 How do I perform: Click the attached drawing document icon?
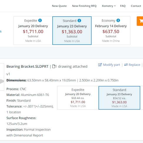[54, 66]
